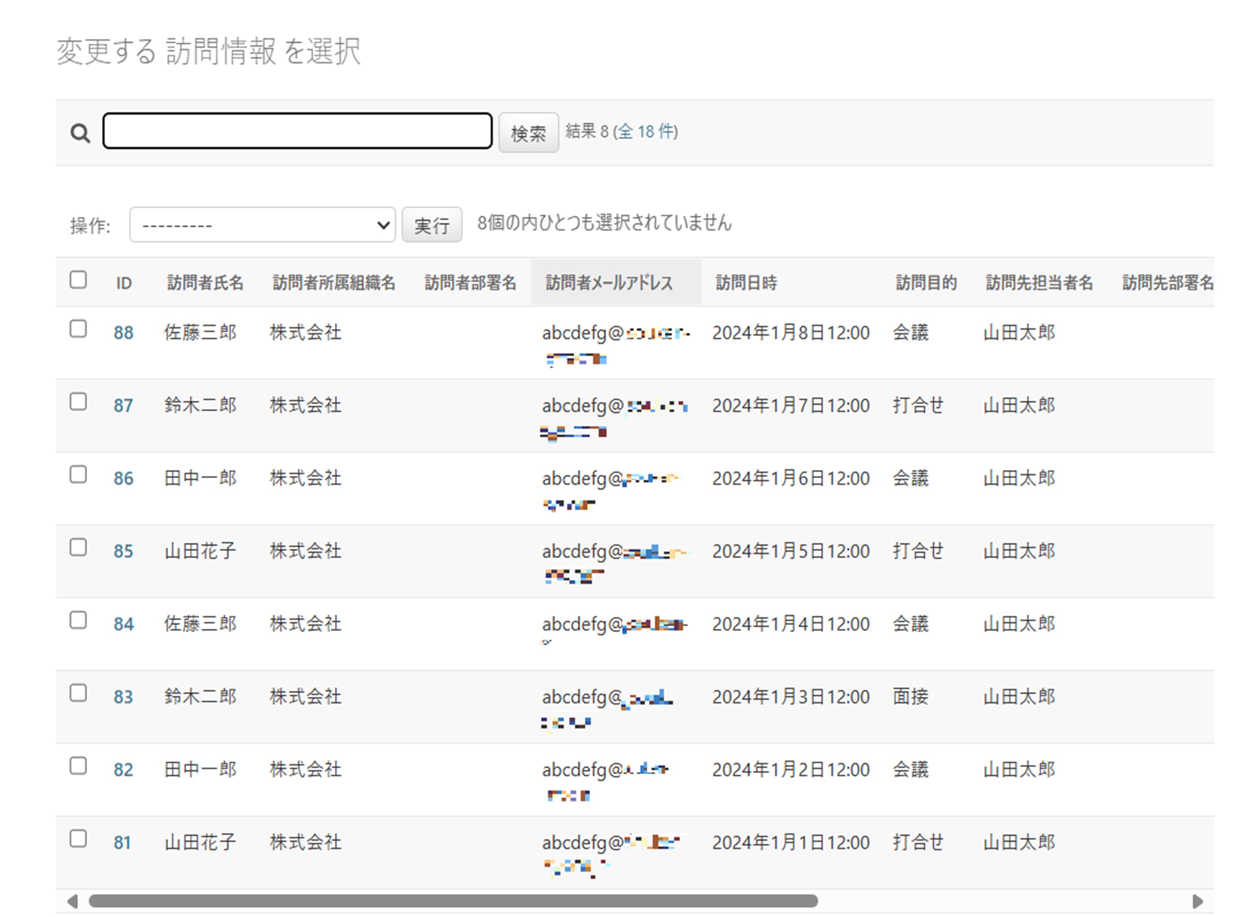Image resolution: width=1239 pixels, height=917 pixels.
Task: Open record ID 84 link
Action: [x=123, y=624]
